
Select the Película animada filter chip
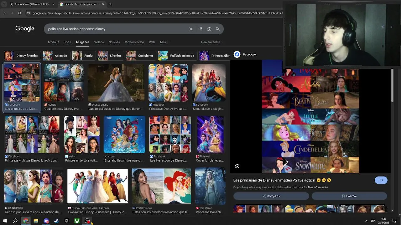click(x=177, y=56)
